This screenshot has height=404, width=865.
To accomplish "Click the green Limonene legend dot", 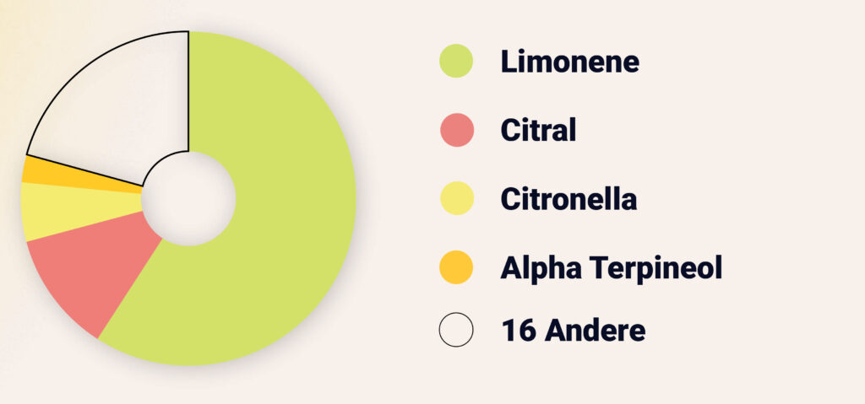I will click(456, 62).
